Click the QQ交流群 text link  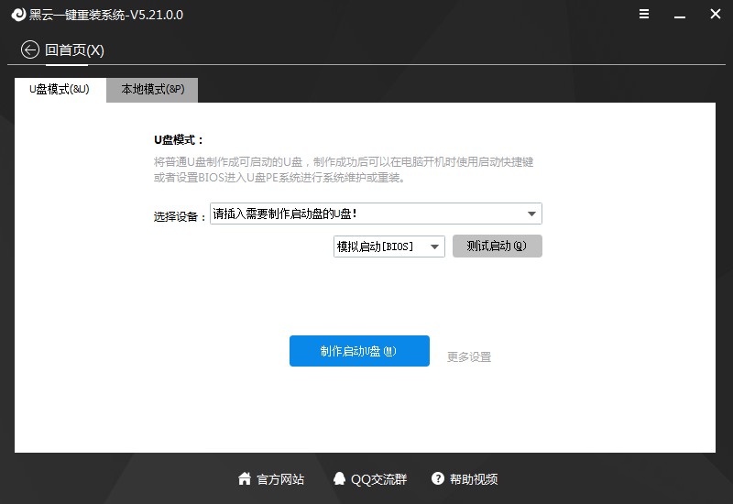(378, 479)
